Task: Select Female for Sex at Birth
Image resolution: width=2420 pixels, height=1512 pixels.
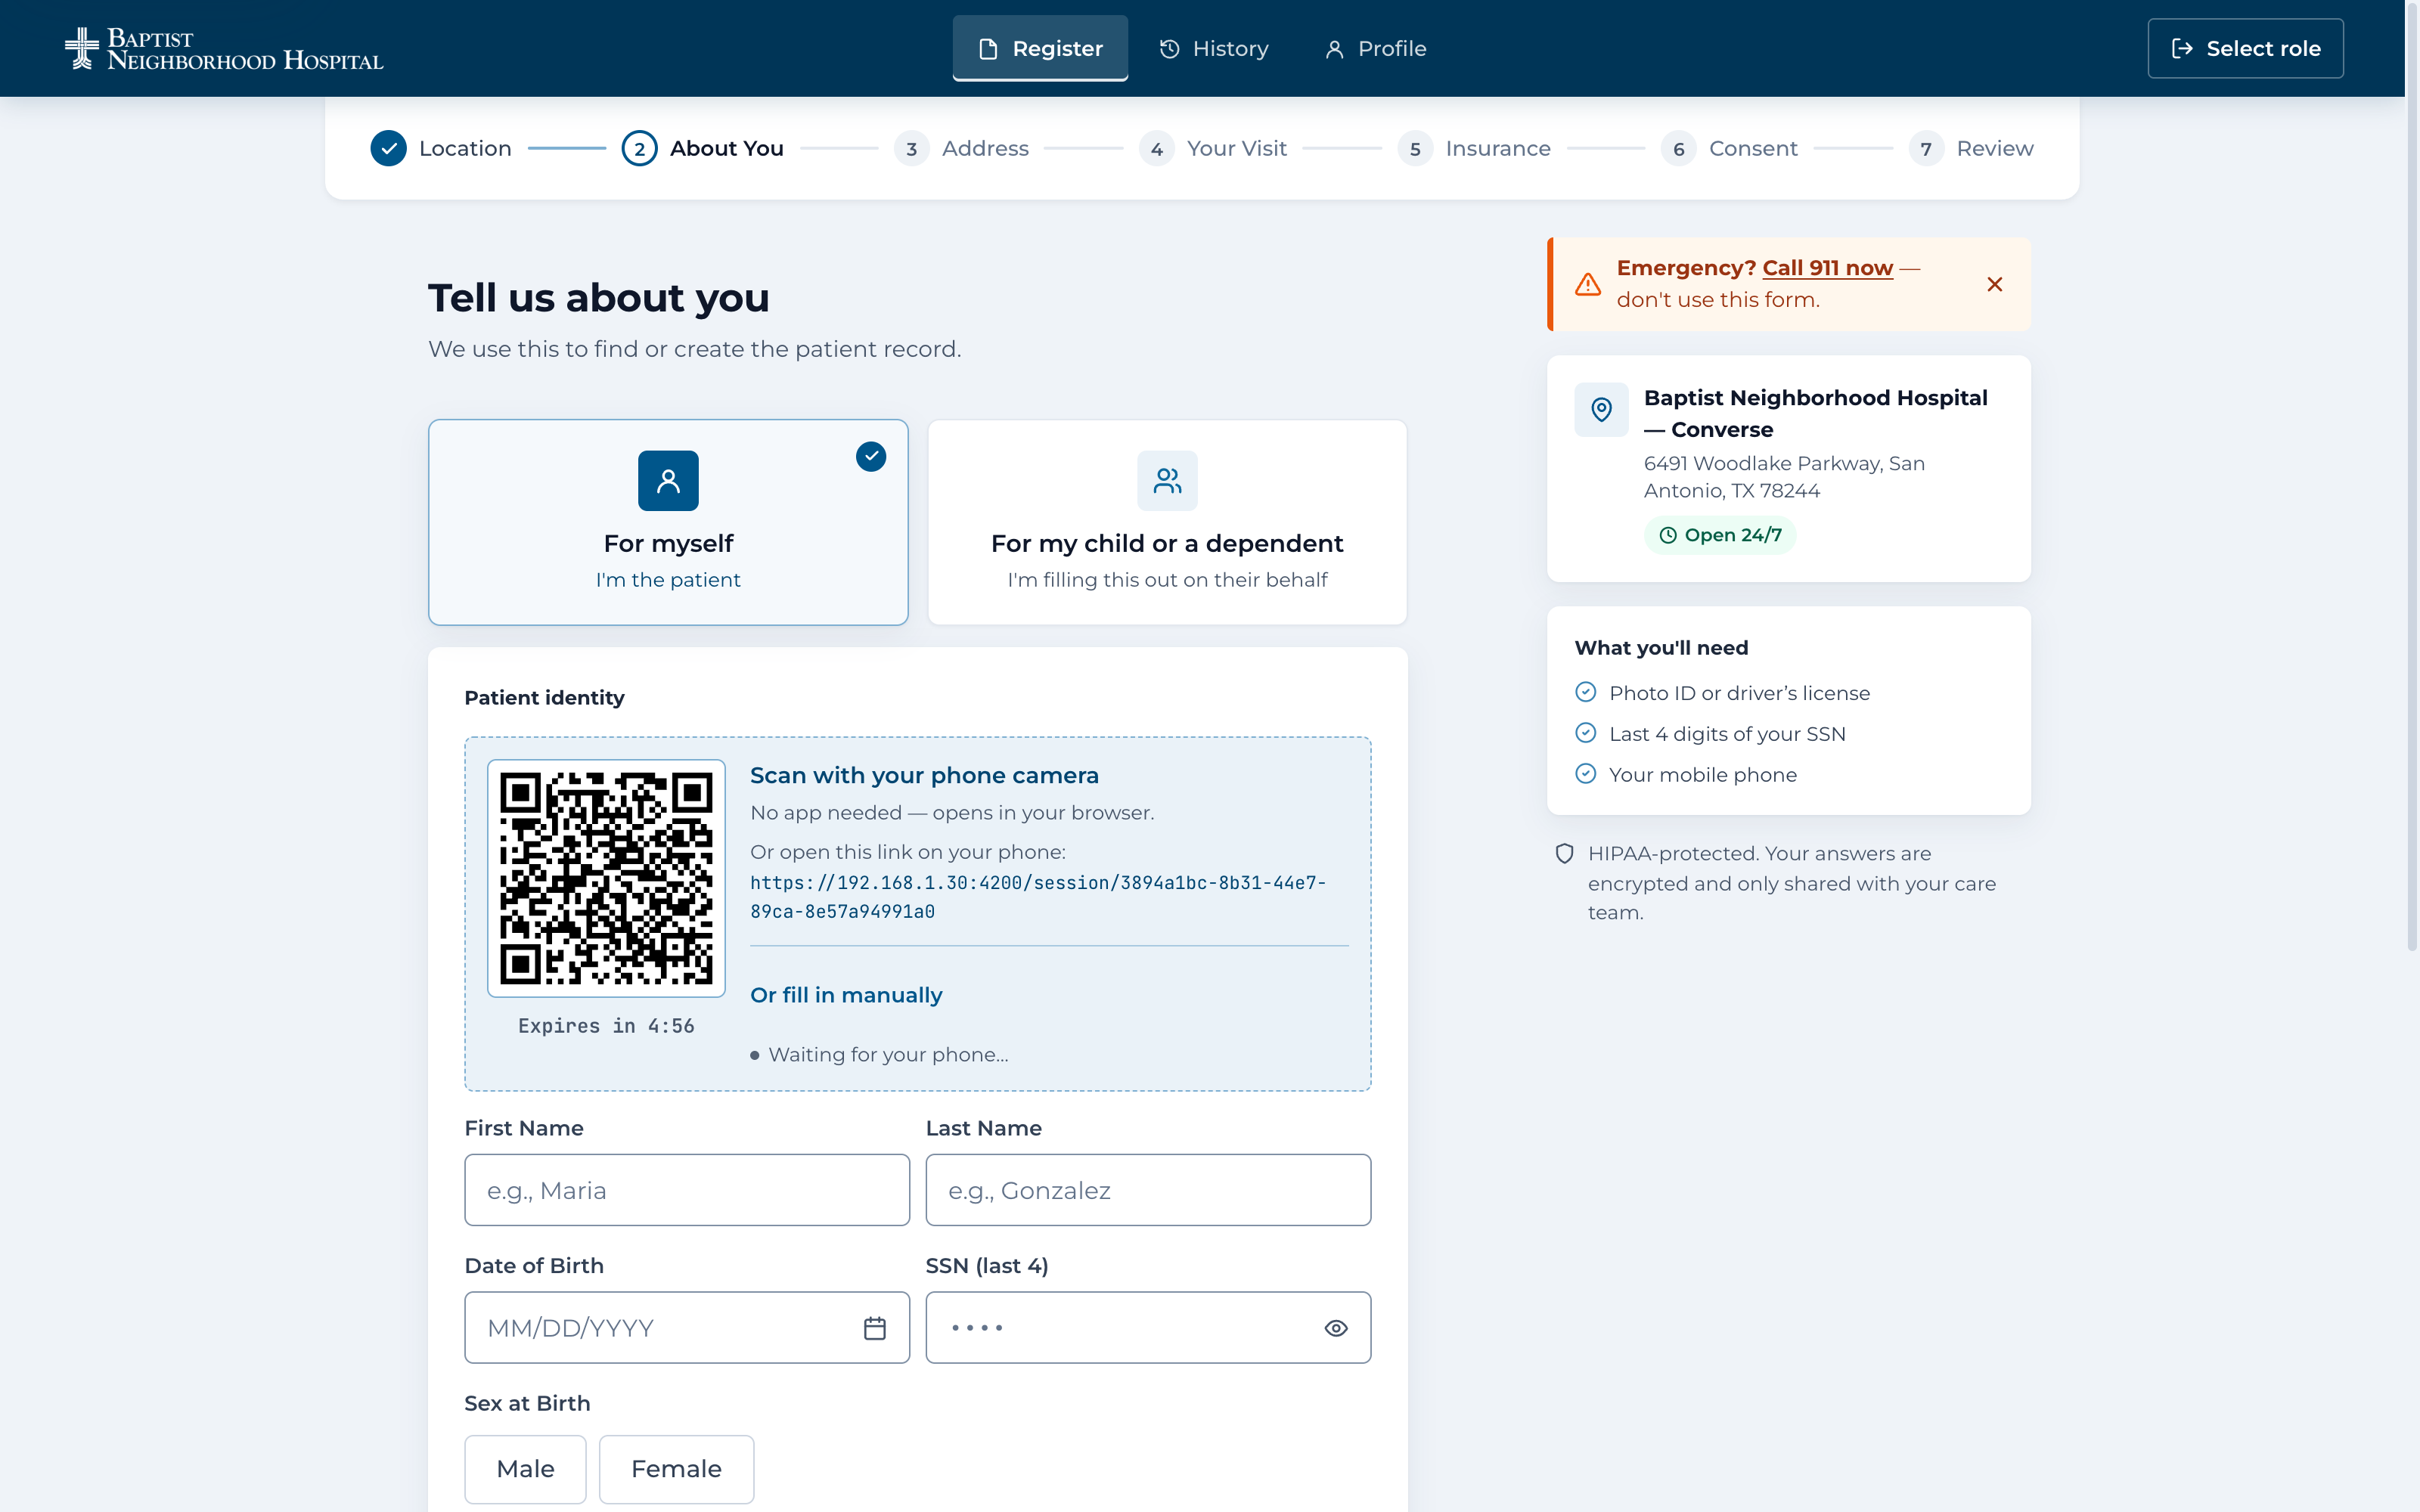Action: 676,1469
